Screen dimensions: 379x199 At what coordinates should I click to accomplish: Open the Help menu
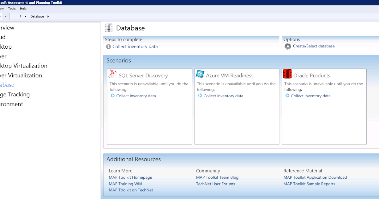pyautogui.click(x=23, y=9)
